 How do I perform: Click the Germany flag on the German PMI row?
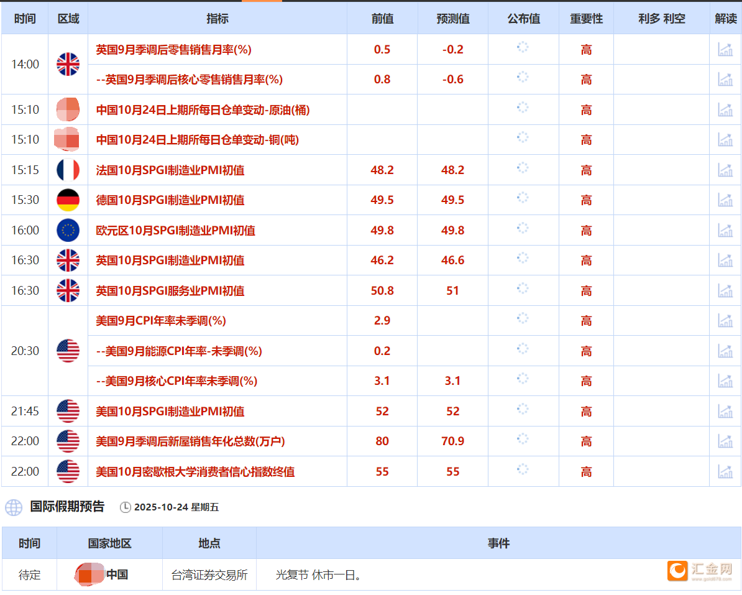pyautogui.click(x=68, y=200)
